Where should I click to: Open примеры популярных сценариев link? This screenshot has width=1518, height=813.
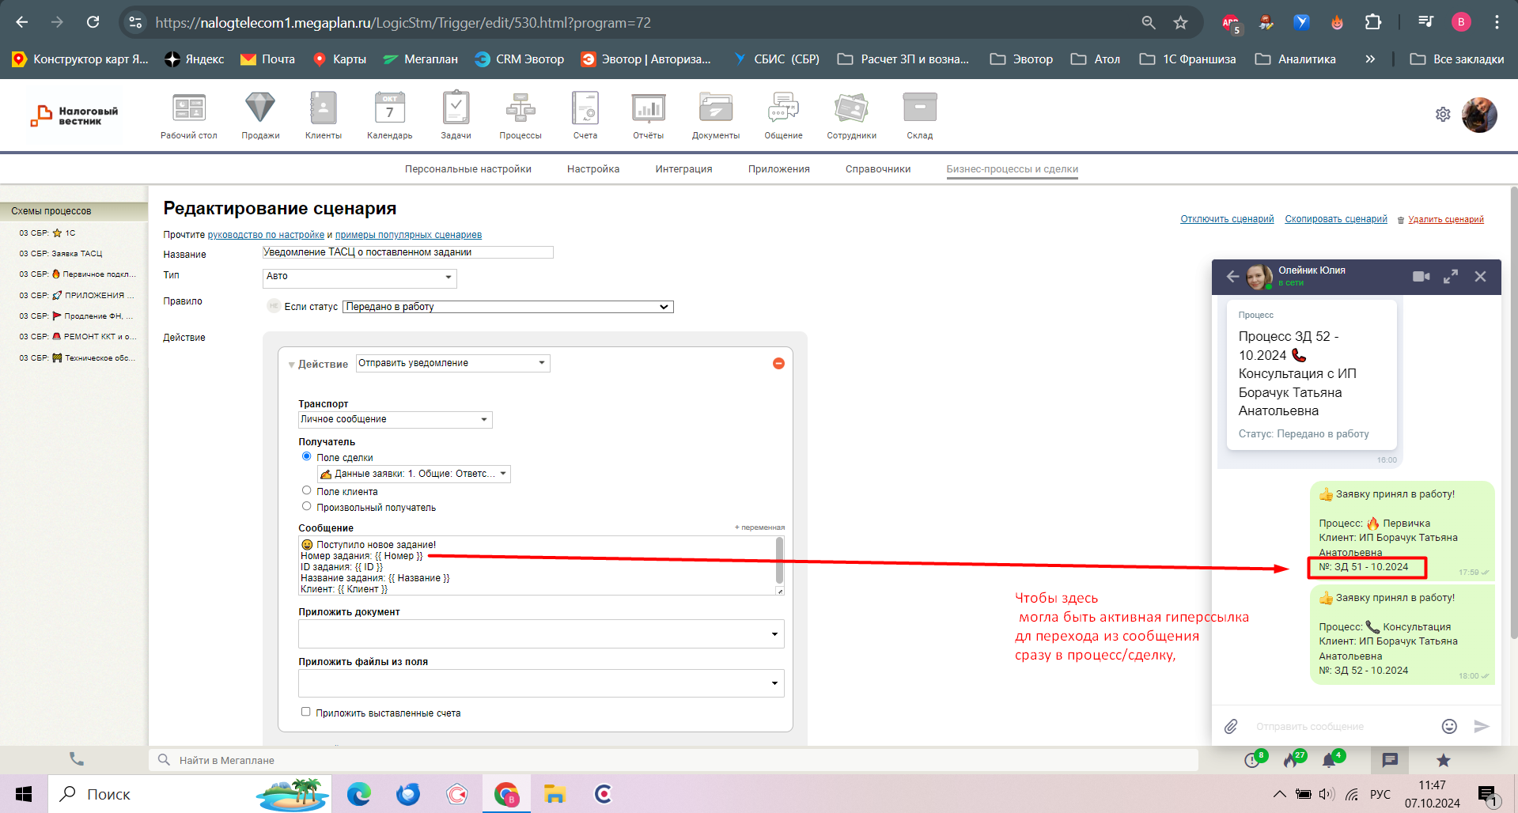point(408,235)
